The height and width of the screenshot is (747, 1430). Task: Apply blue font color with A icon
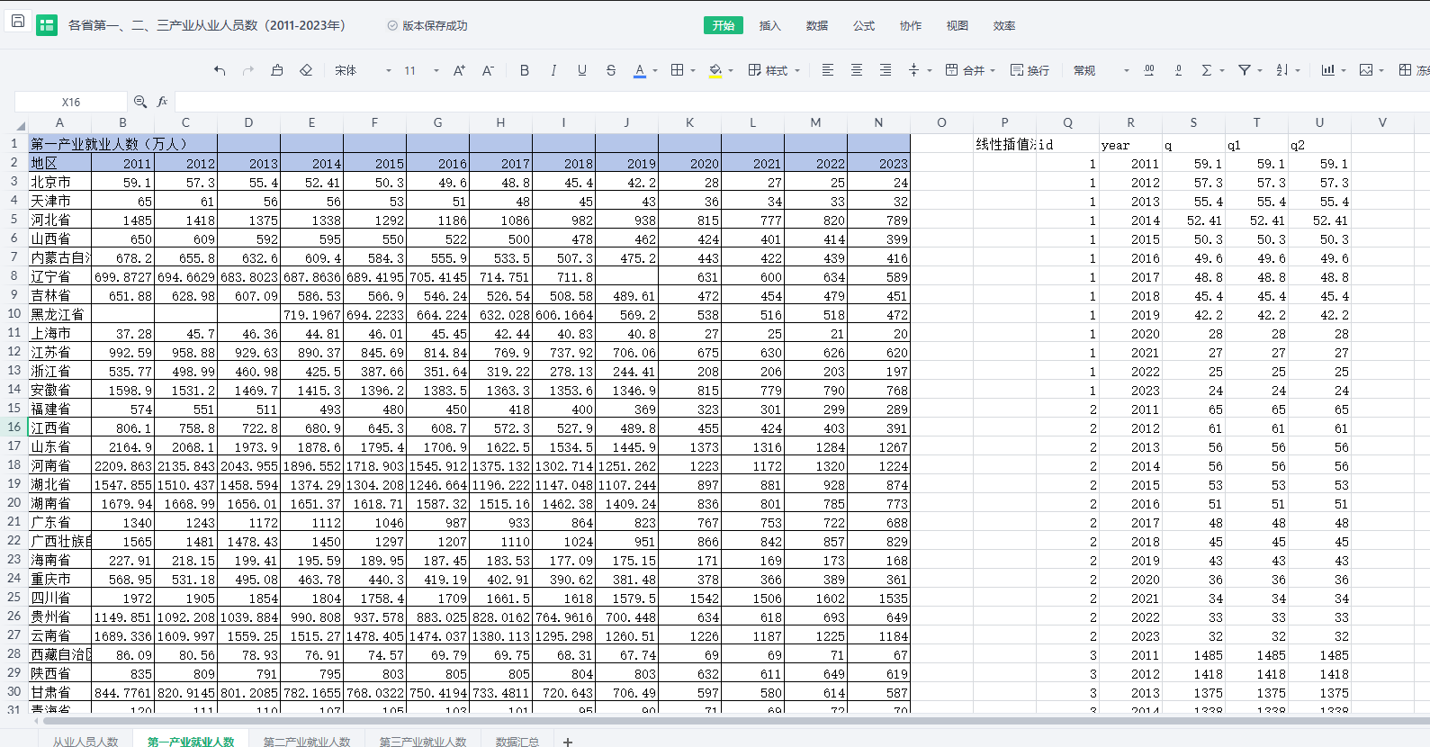tap(640, 70)
